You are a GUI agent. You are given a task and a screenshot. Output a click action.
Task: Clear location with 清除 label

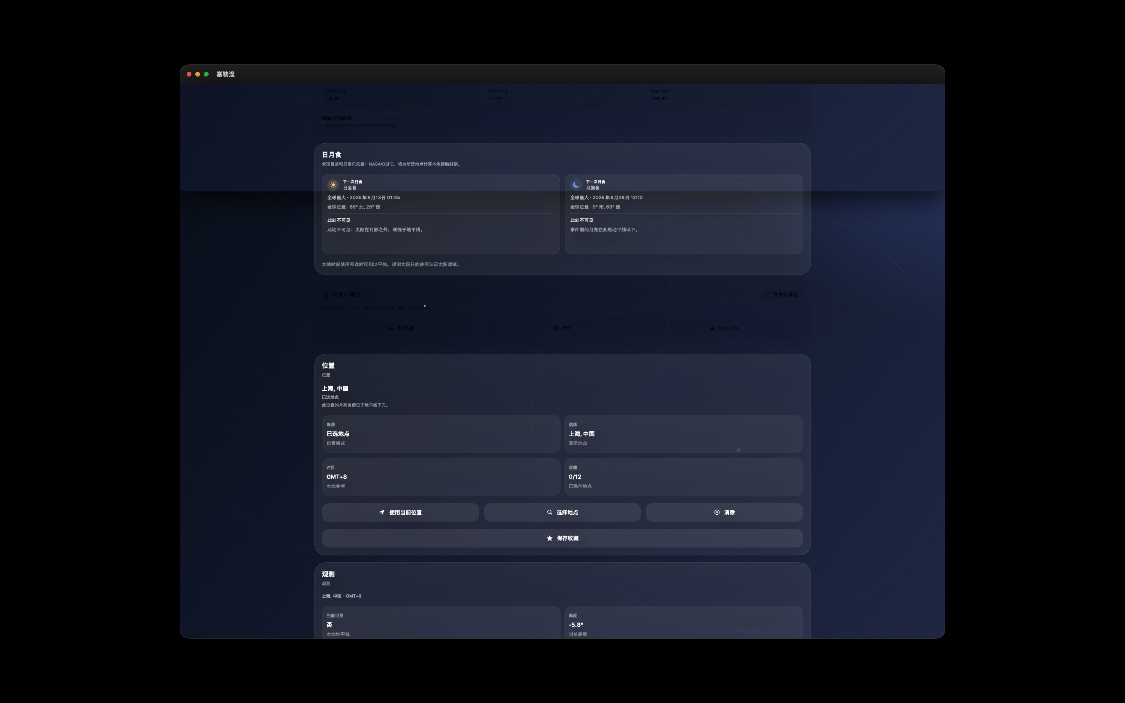pos(729,512)
